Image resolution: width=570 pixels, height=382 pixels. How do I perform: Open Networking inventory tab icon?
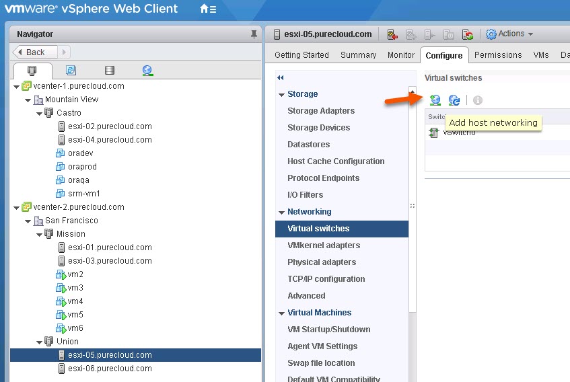click(147, 70)
